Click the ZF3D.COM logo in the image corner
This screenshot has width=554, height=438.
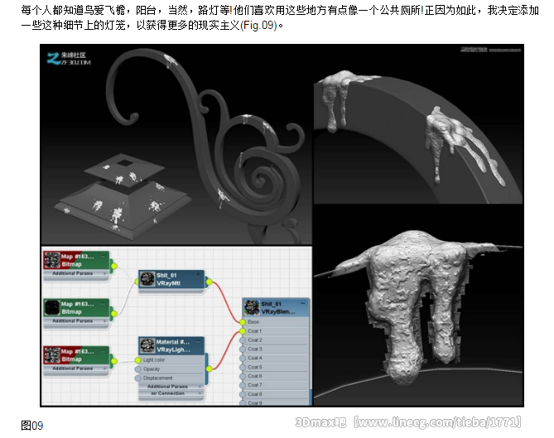(x=69, y=59)
